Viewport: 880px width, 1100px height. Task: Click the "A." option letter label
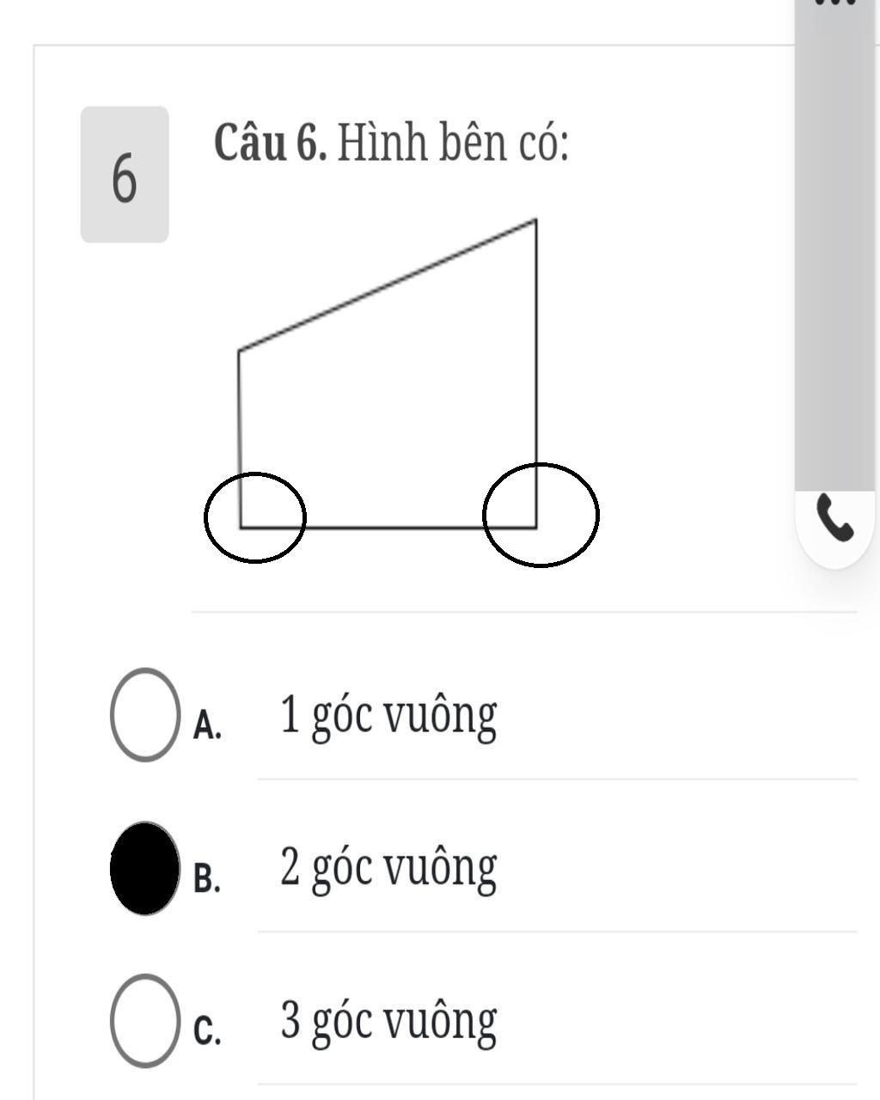207,725
